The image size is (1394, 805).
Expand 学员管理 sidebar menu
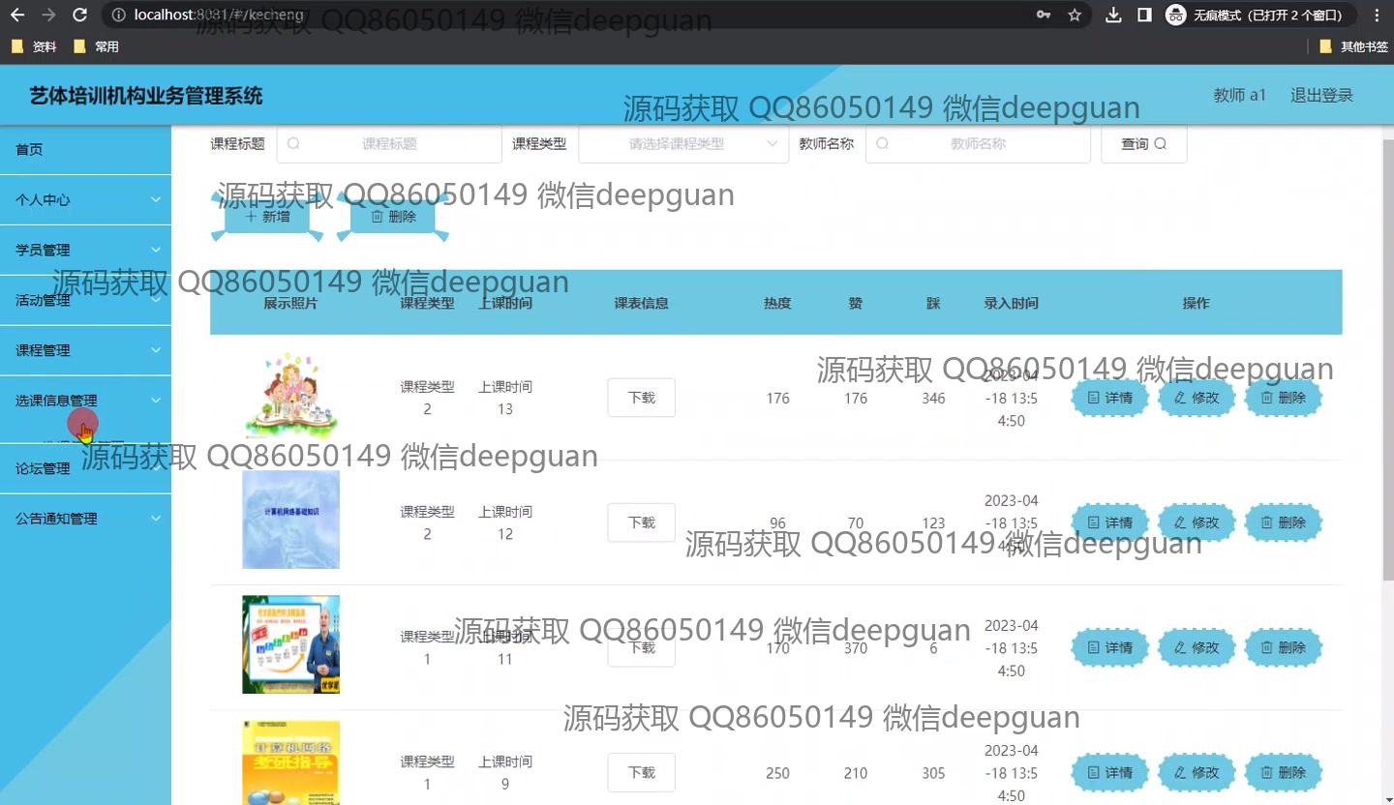click(85, 251)
